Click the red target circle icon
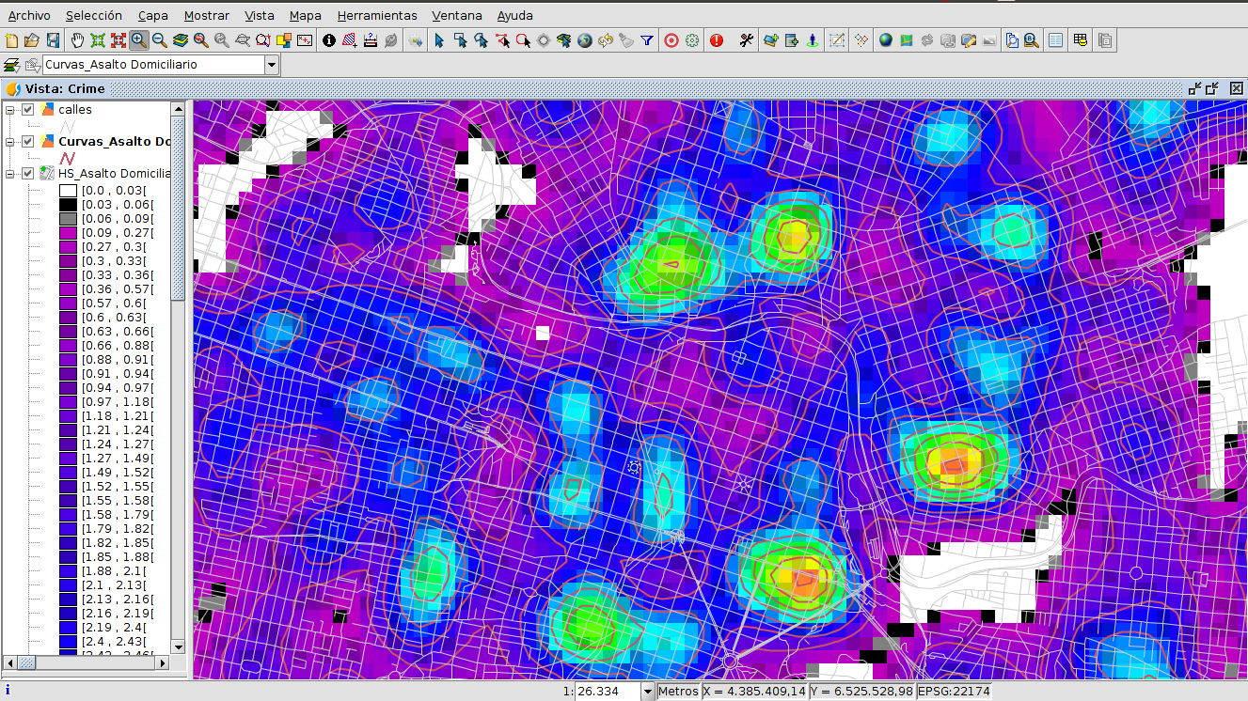The width and height of the screenshot is (1248, 701). [x=671, y=40]
